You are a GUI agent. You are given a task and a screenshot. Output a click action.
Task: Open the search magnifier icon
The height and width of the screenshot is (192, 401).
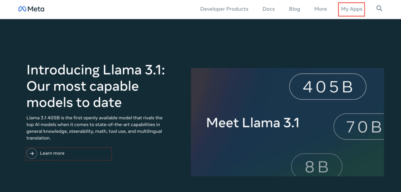[x=379, y=9]
